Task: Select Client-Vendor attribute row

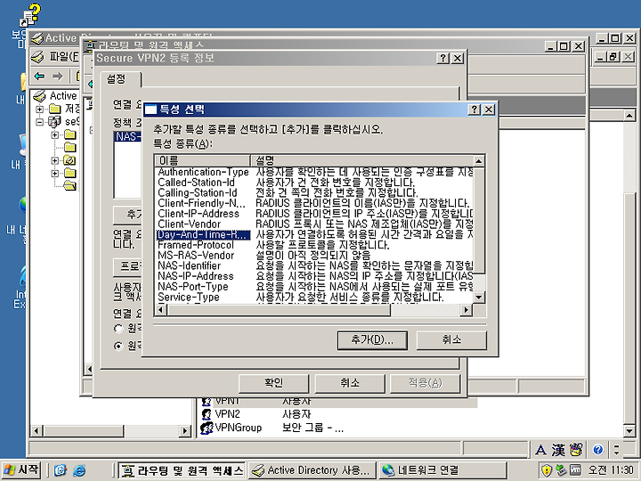Action: click(315, 224)
